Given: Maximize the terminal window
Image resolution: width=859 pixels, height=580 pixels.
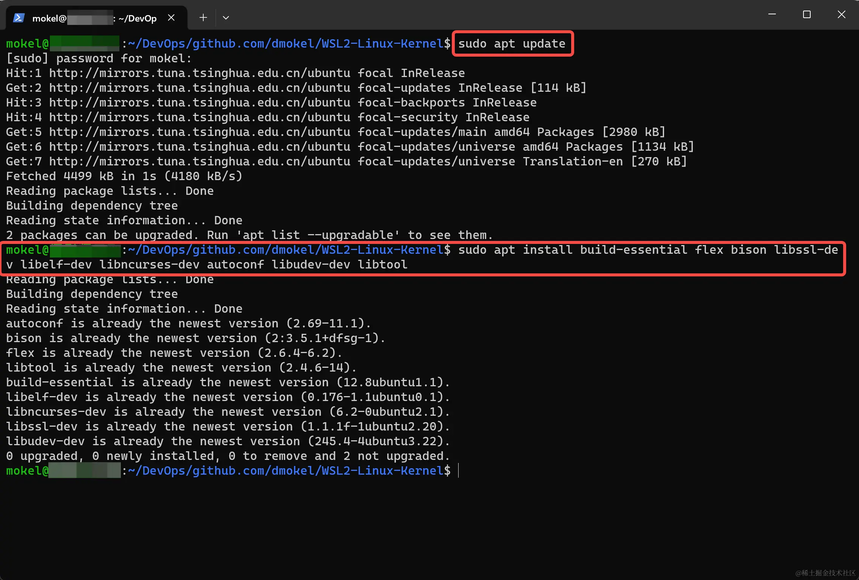Looking at the screenshot, I should (807, 14).
